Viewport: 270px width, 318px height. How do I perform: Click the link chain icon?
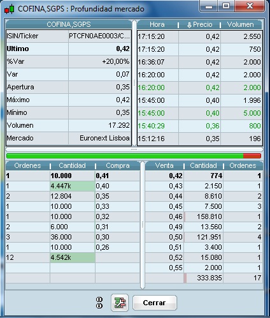click(x=99, y=303)
